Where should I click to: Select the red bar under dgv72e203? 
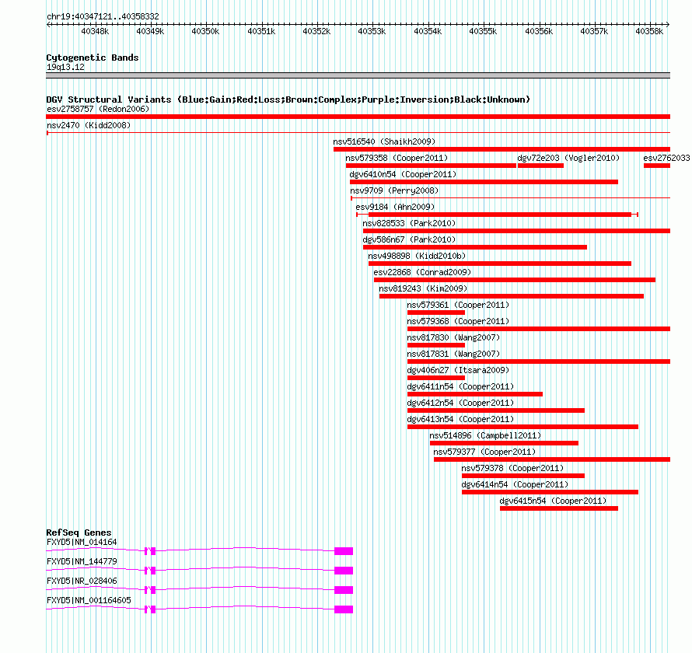coord(540,166)
